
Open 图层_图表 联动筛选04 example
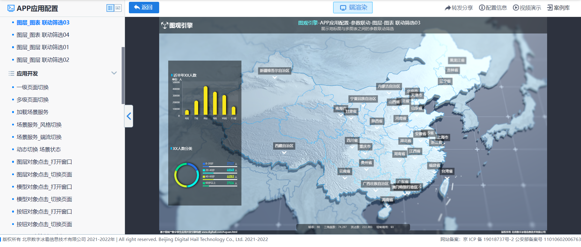pyautogui.click(x=43, y=35)
